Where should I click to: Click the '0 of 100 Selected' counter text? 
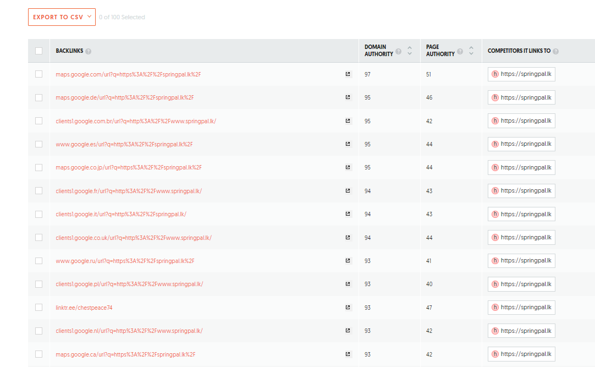122,17
